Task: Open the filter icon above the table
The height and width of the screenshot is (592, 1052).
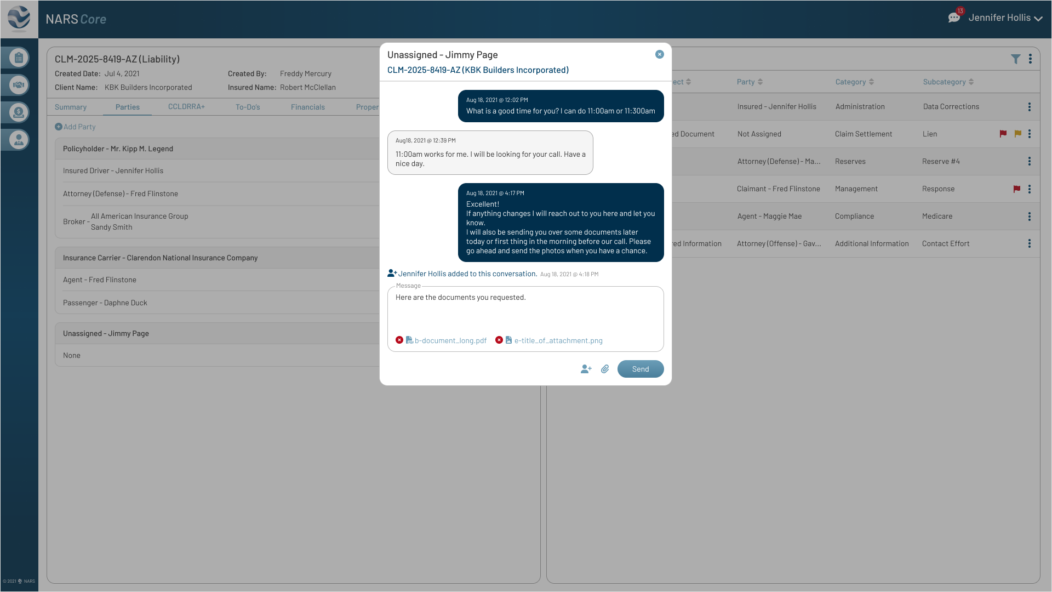Action: tap(1016, 59)
